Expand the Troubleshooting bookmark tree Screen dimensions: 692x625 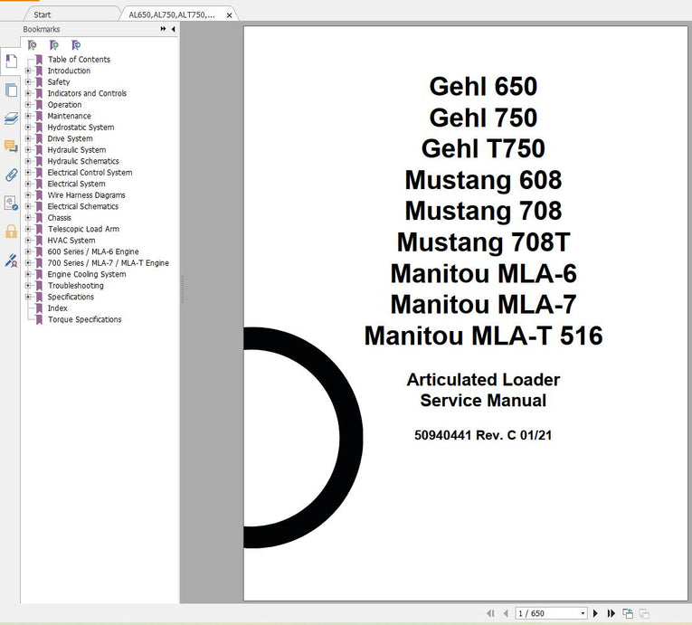click(x=28, y=286)
